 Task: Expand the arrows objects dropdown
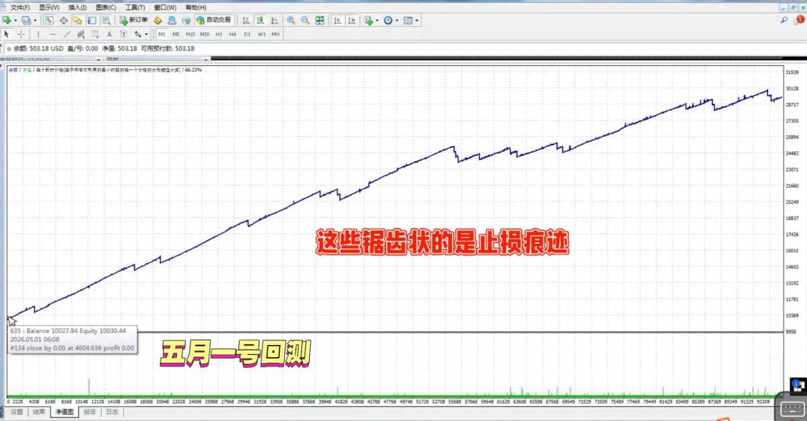click(x=146, y=34)
